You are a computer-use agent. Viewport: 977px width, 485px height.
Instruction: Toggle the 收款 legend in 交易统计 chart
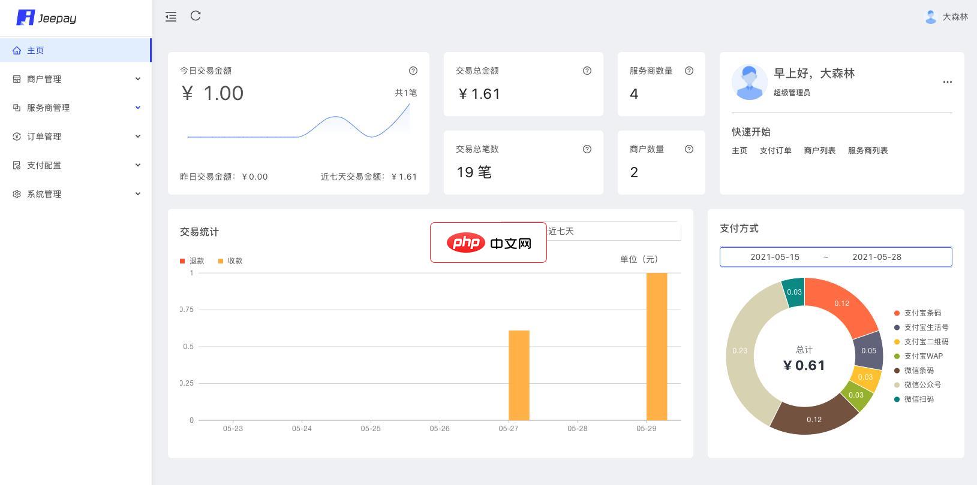[x=230, y=261]
